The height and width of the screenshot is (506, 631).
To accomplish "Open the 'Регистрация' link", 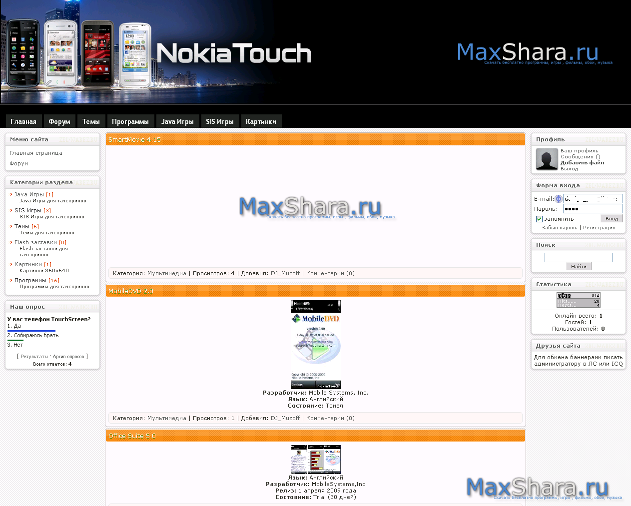I will [599, 228].
